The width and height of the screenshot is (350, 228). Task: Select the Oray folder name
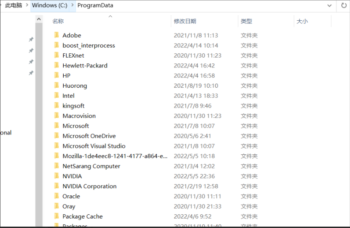pos(69,206)
